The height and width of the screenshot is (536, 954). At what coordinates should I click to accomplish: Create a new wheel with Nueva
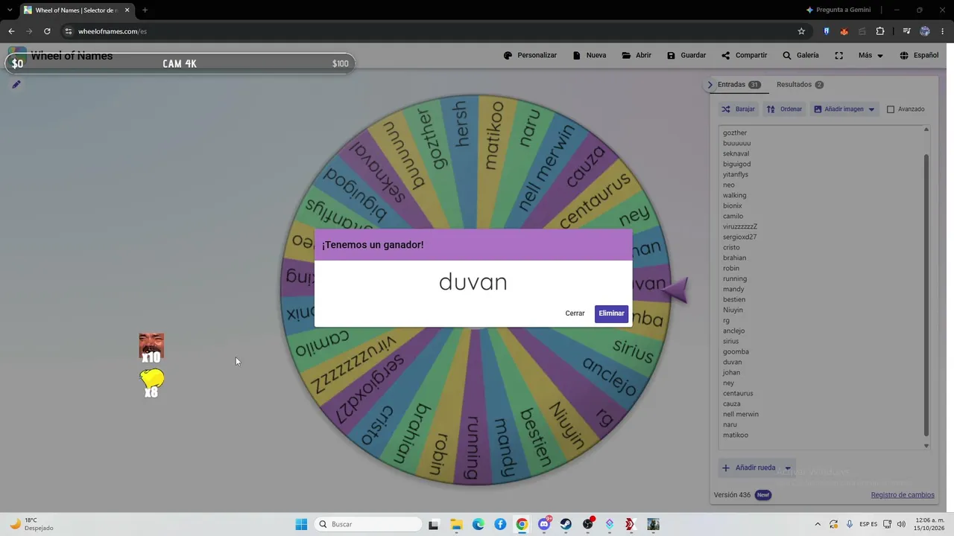(589, 55)
